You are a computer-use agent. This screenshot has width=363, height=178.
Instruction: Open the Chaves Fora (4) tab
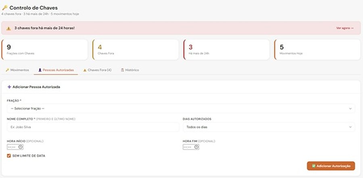pyautogui.click(x=98, y=70)
